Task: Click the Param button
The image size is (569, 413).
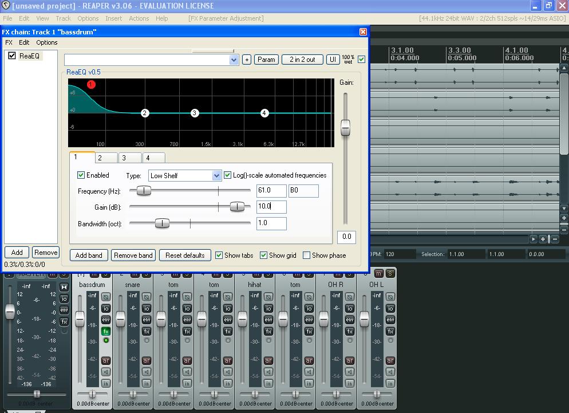Action: click(266, 60)
